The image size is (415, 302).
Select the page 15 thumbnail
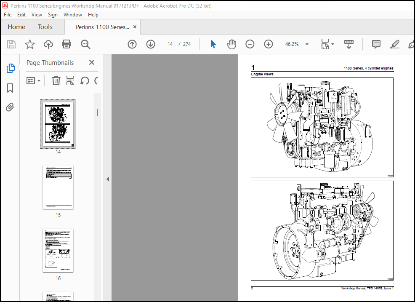point(58,187)
